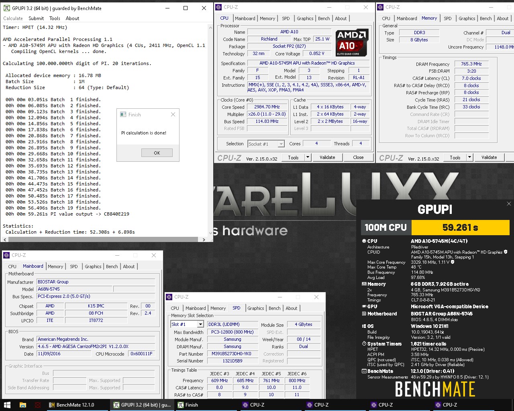Open BenchMate 12.1.0 from the taskbar
The image size is (514, 411).
tap(78, 405)
